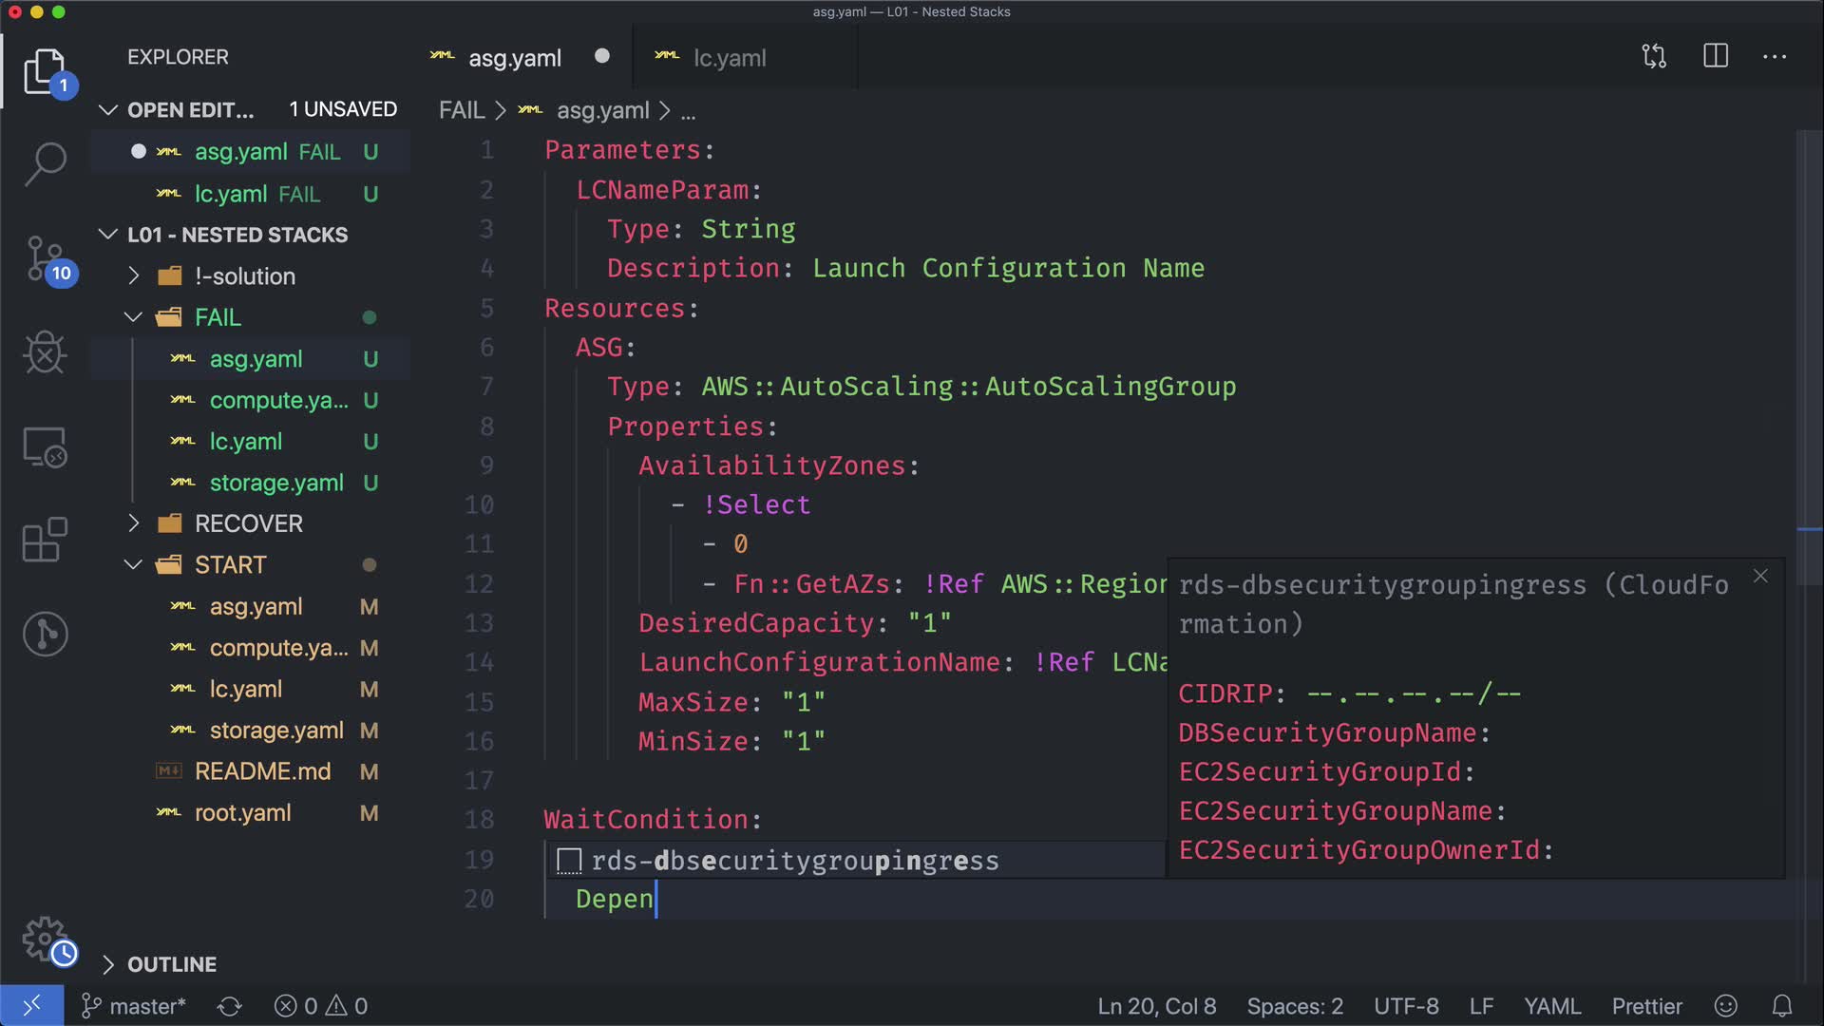The width and height of the screenshot is (1824, 1026).
Task: Switch to the lc.yaml editor tab
Action: coord(729,58)
